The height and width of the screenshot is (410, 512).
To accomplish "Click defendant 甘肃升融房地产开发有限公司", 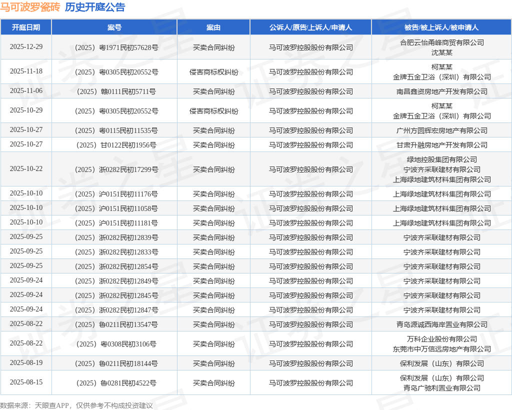I will click(x=442, y=145).
